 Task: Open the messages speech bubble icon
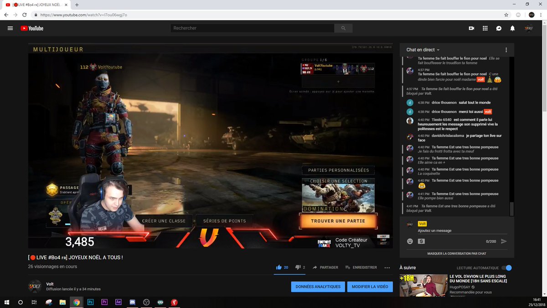point(499,28)
